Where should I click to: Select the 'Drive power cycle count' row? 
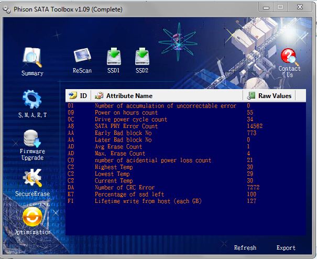(x=185, y=120)
